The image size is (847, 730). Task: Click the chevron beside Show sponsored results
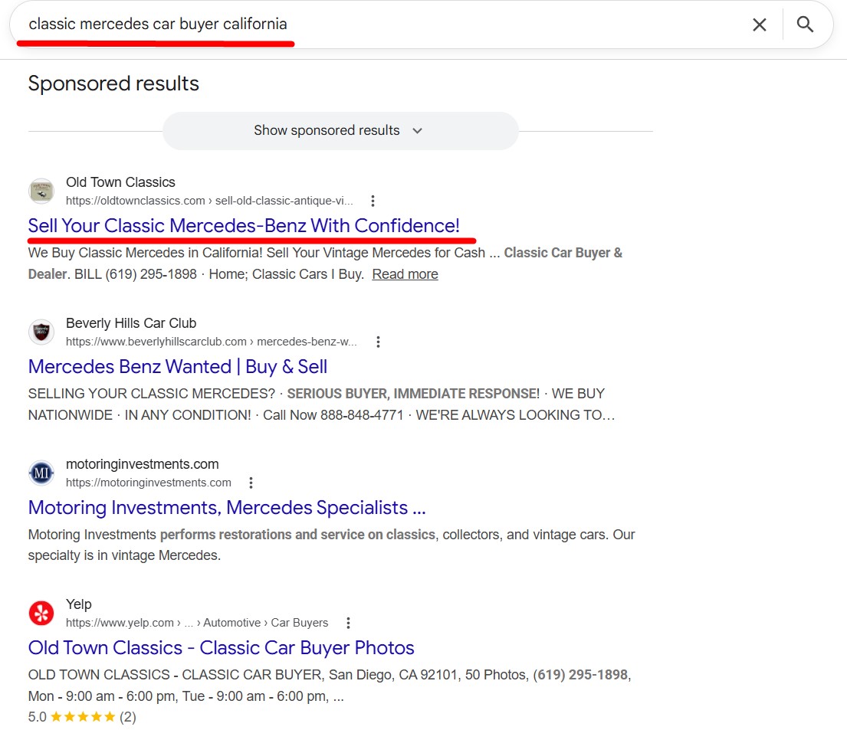pyautogui.click(x=417, y=131)
